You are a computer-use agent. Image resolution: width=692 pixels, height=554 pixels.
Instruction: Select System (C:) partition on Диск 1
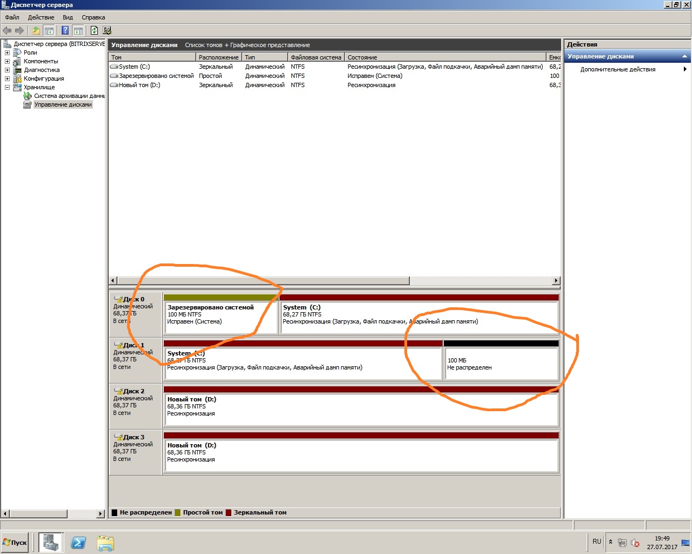click(x=303, y=360)
